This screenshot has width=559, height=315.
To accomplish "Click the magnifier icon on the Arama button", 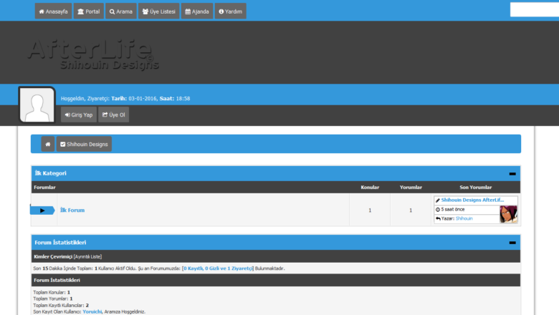I will (x=113, y=11).
